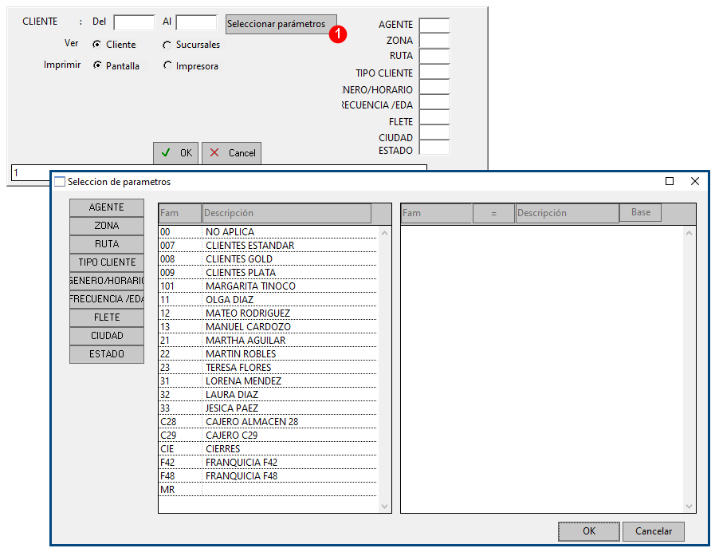
Task: Open the FRECUENCIA /EDA parameter list
Action: click(x=107, y=299)
